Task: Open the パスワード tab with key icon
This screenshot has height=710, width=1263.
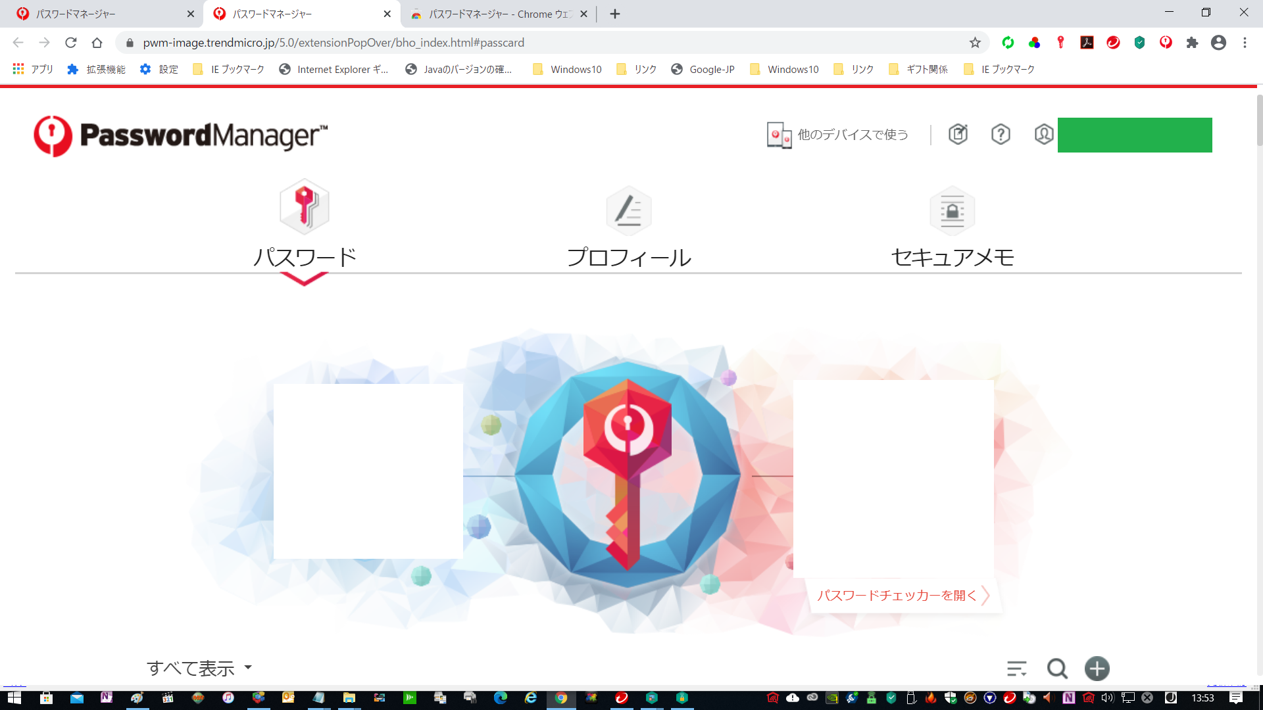Action: [305, 225]
